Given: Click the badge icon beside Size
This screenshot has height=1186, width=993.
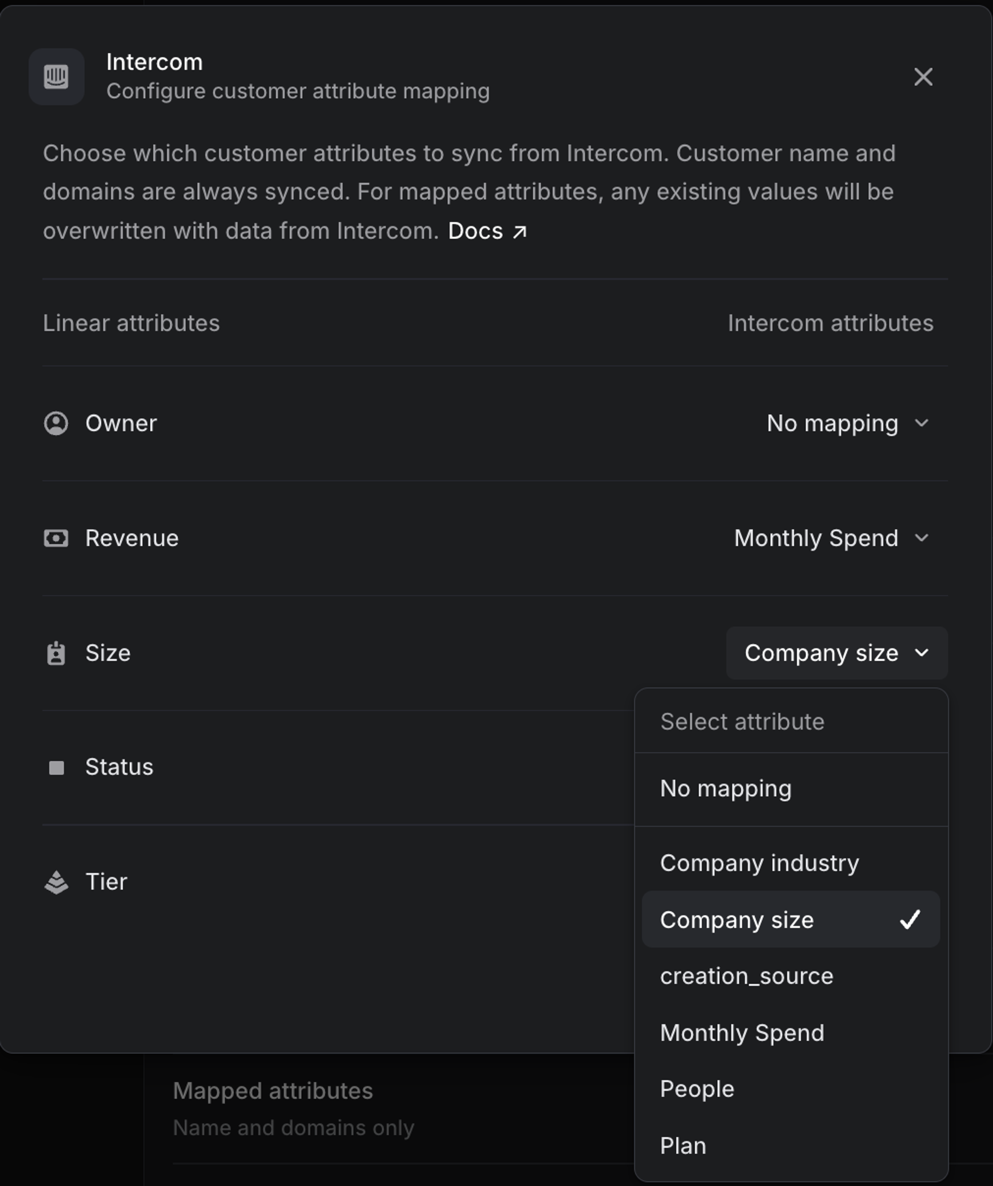Looking at the screenshot, I should 57,653.
